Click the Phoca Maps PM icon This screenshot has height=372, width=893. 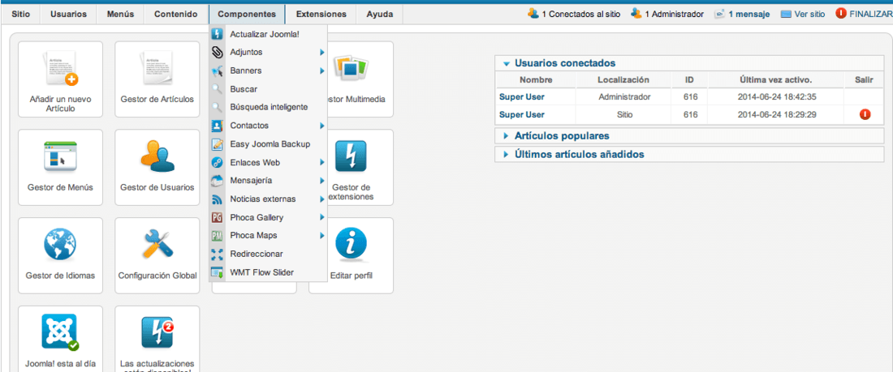click(x=217, y=236)
